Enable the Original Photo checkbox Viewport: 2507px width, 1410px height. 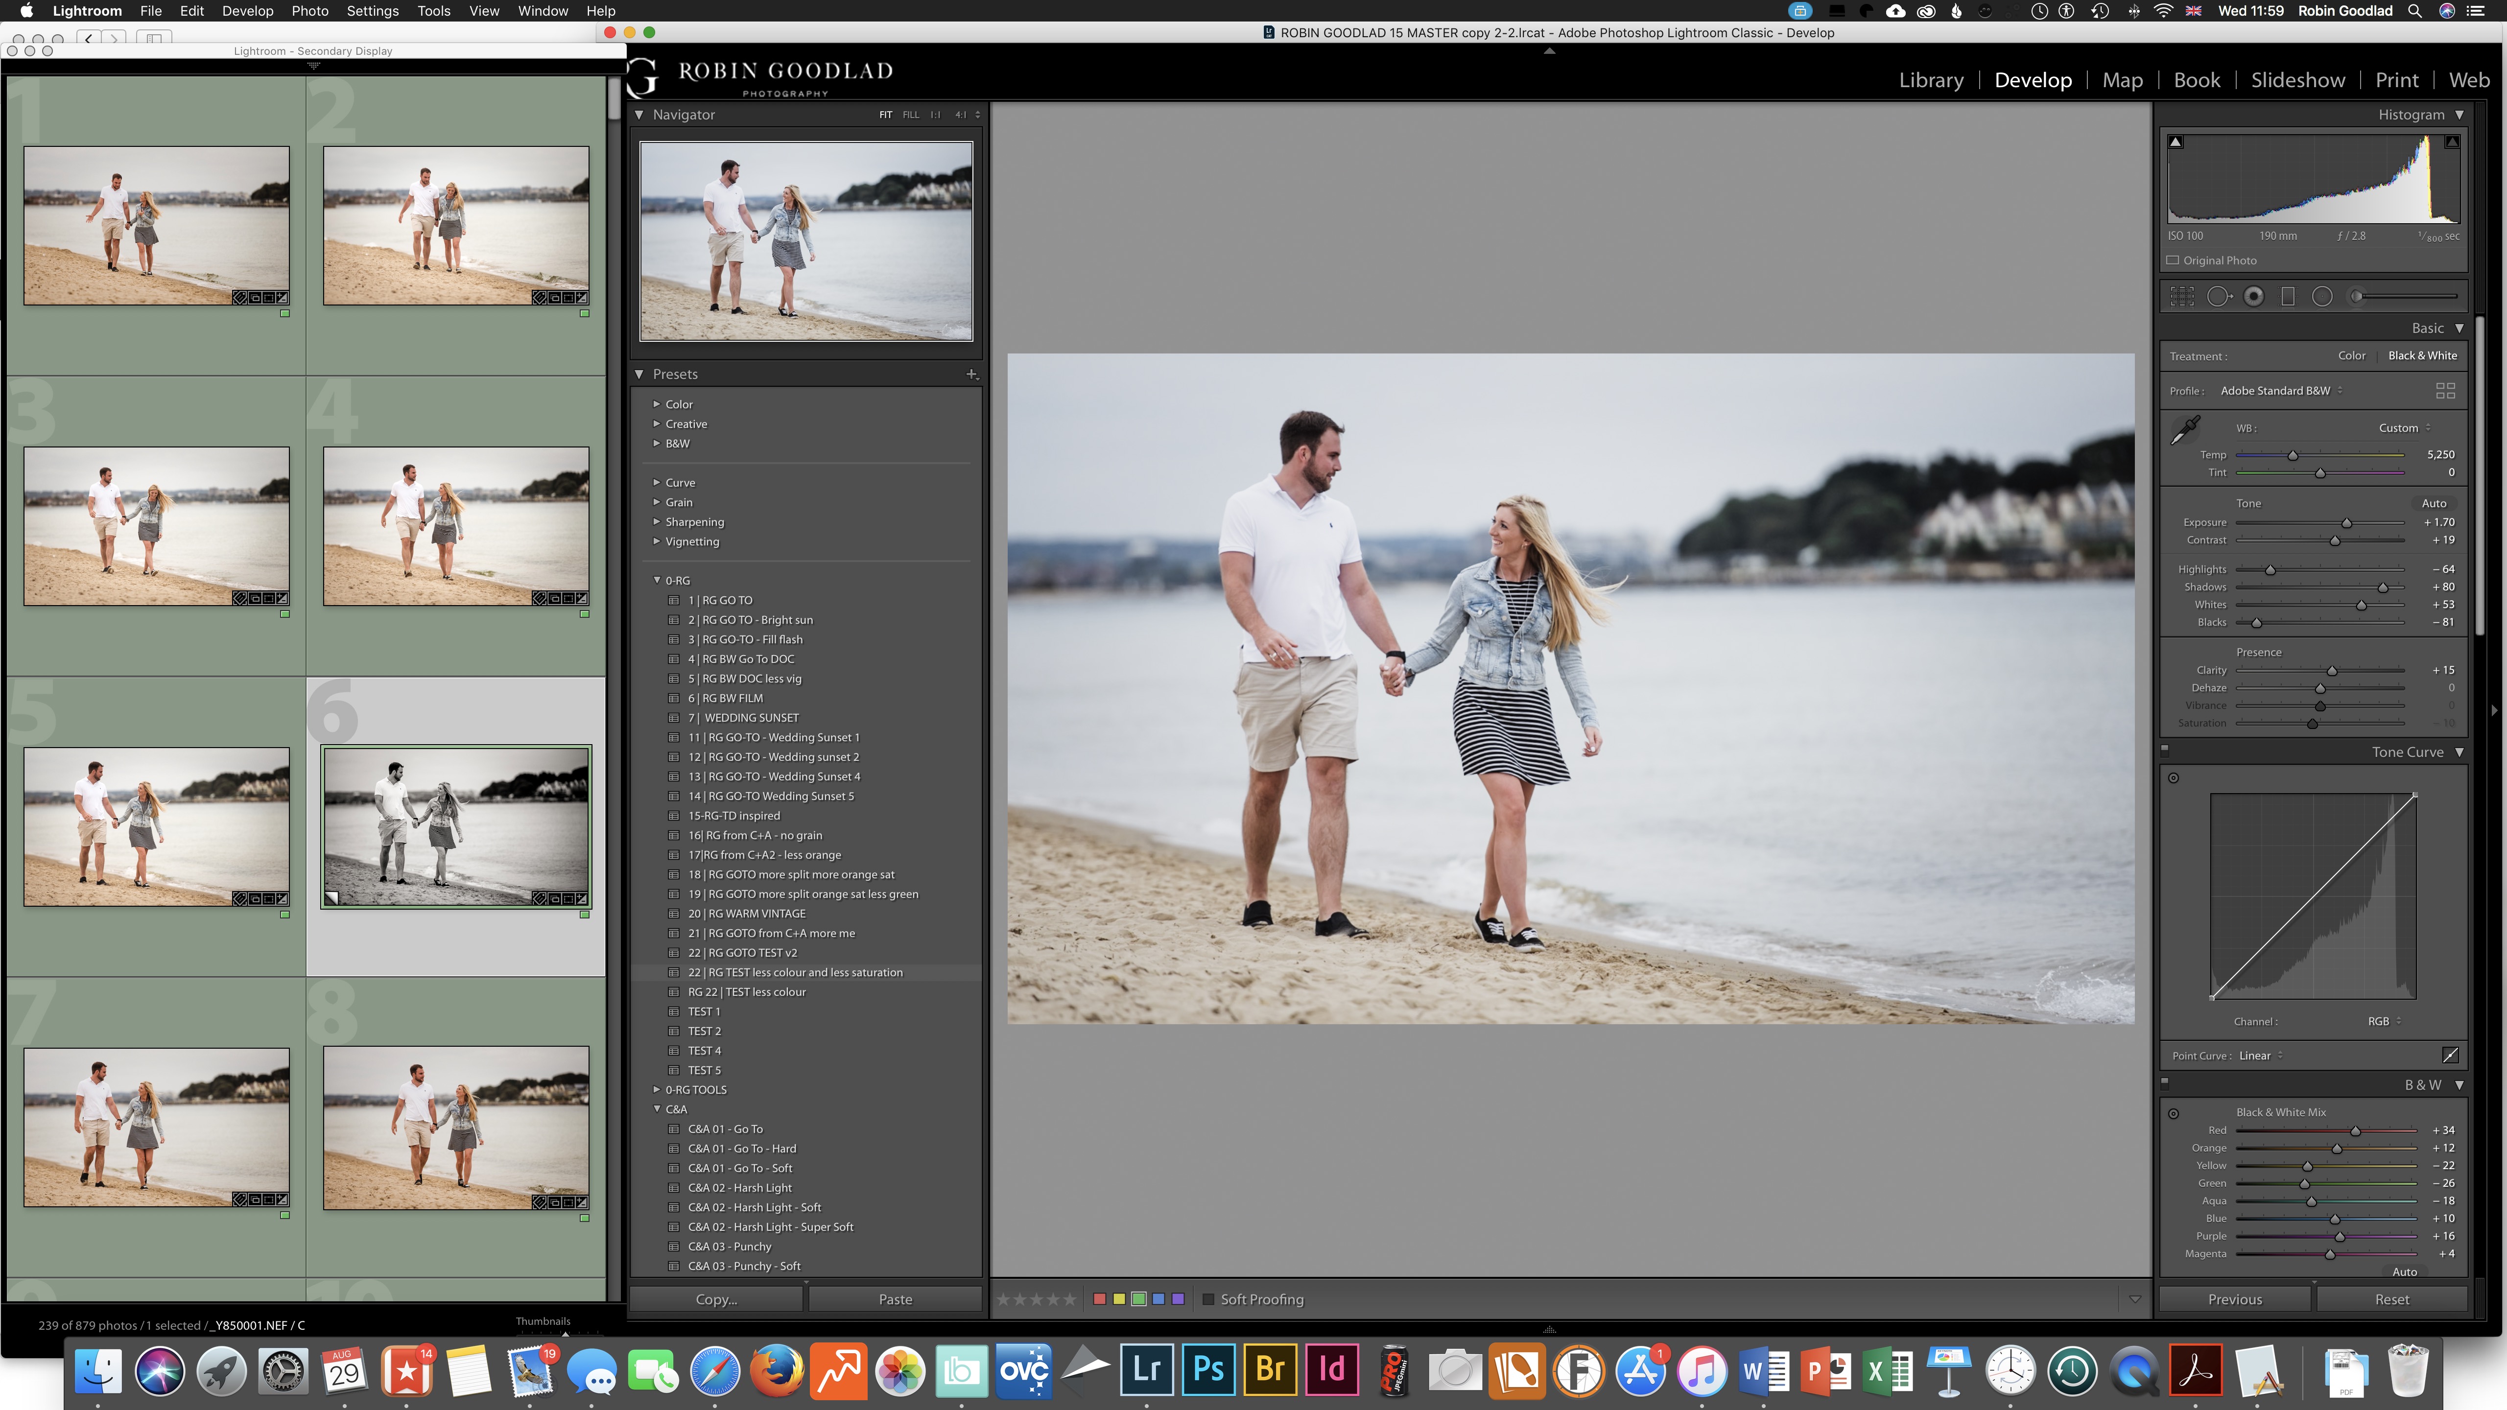point(2173,261)
